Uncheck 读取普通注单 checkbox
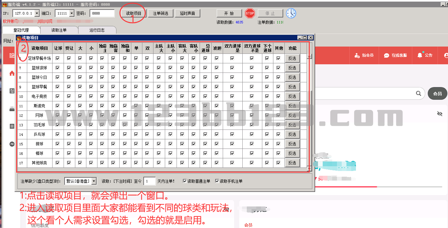 coord(185,181)
